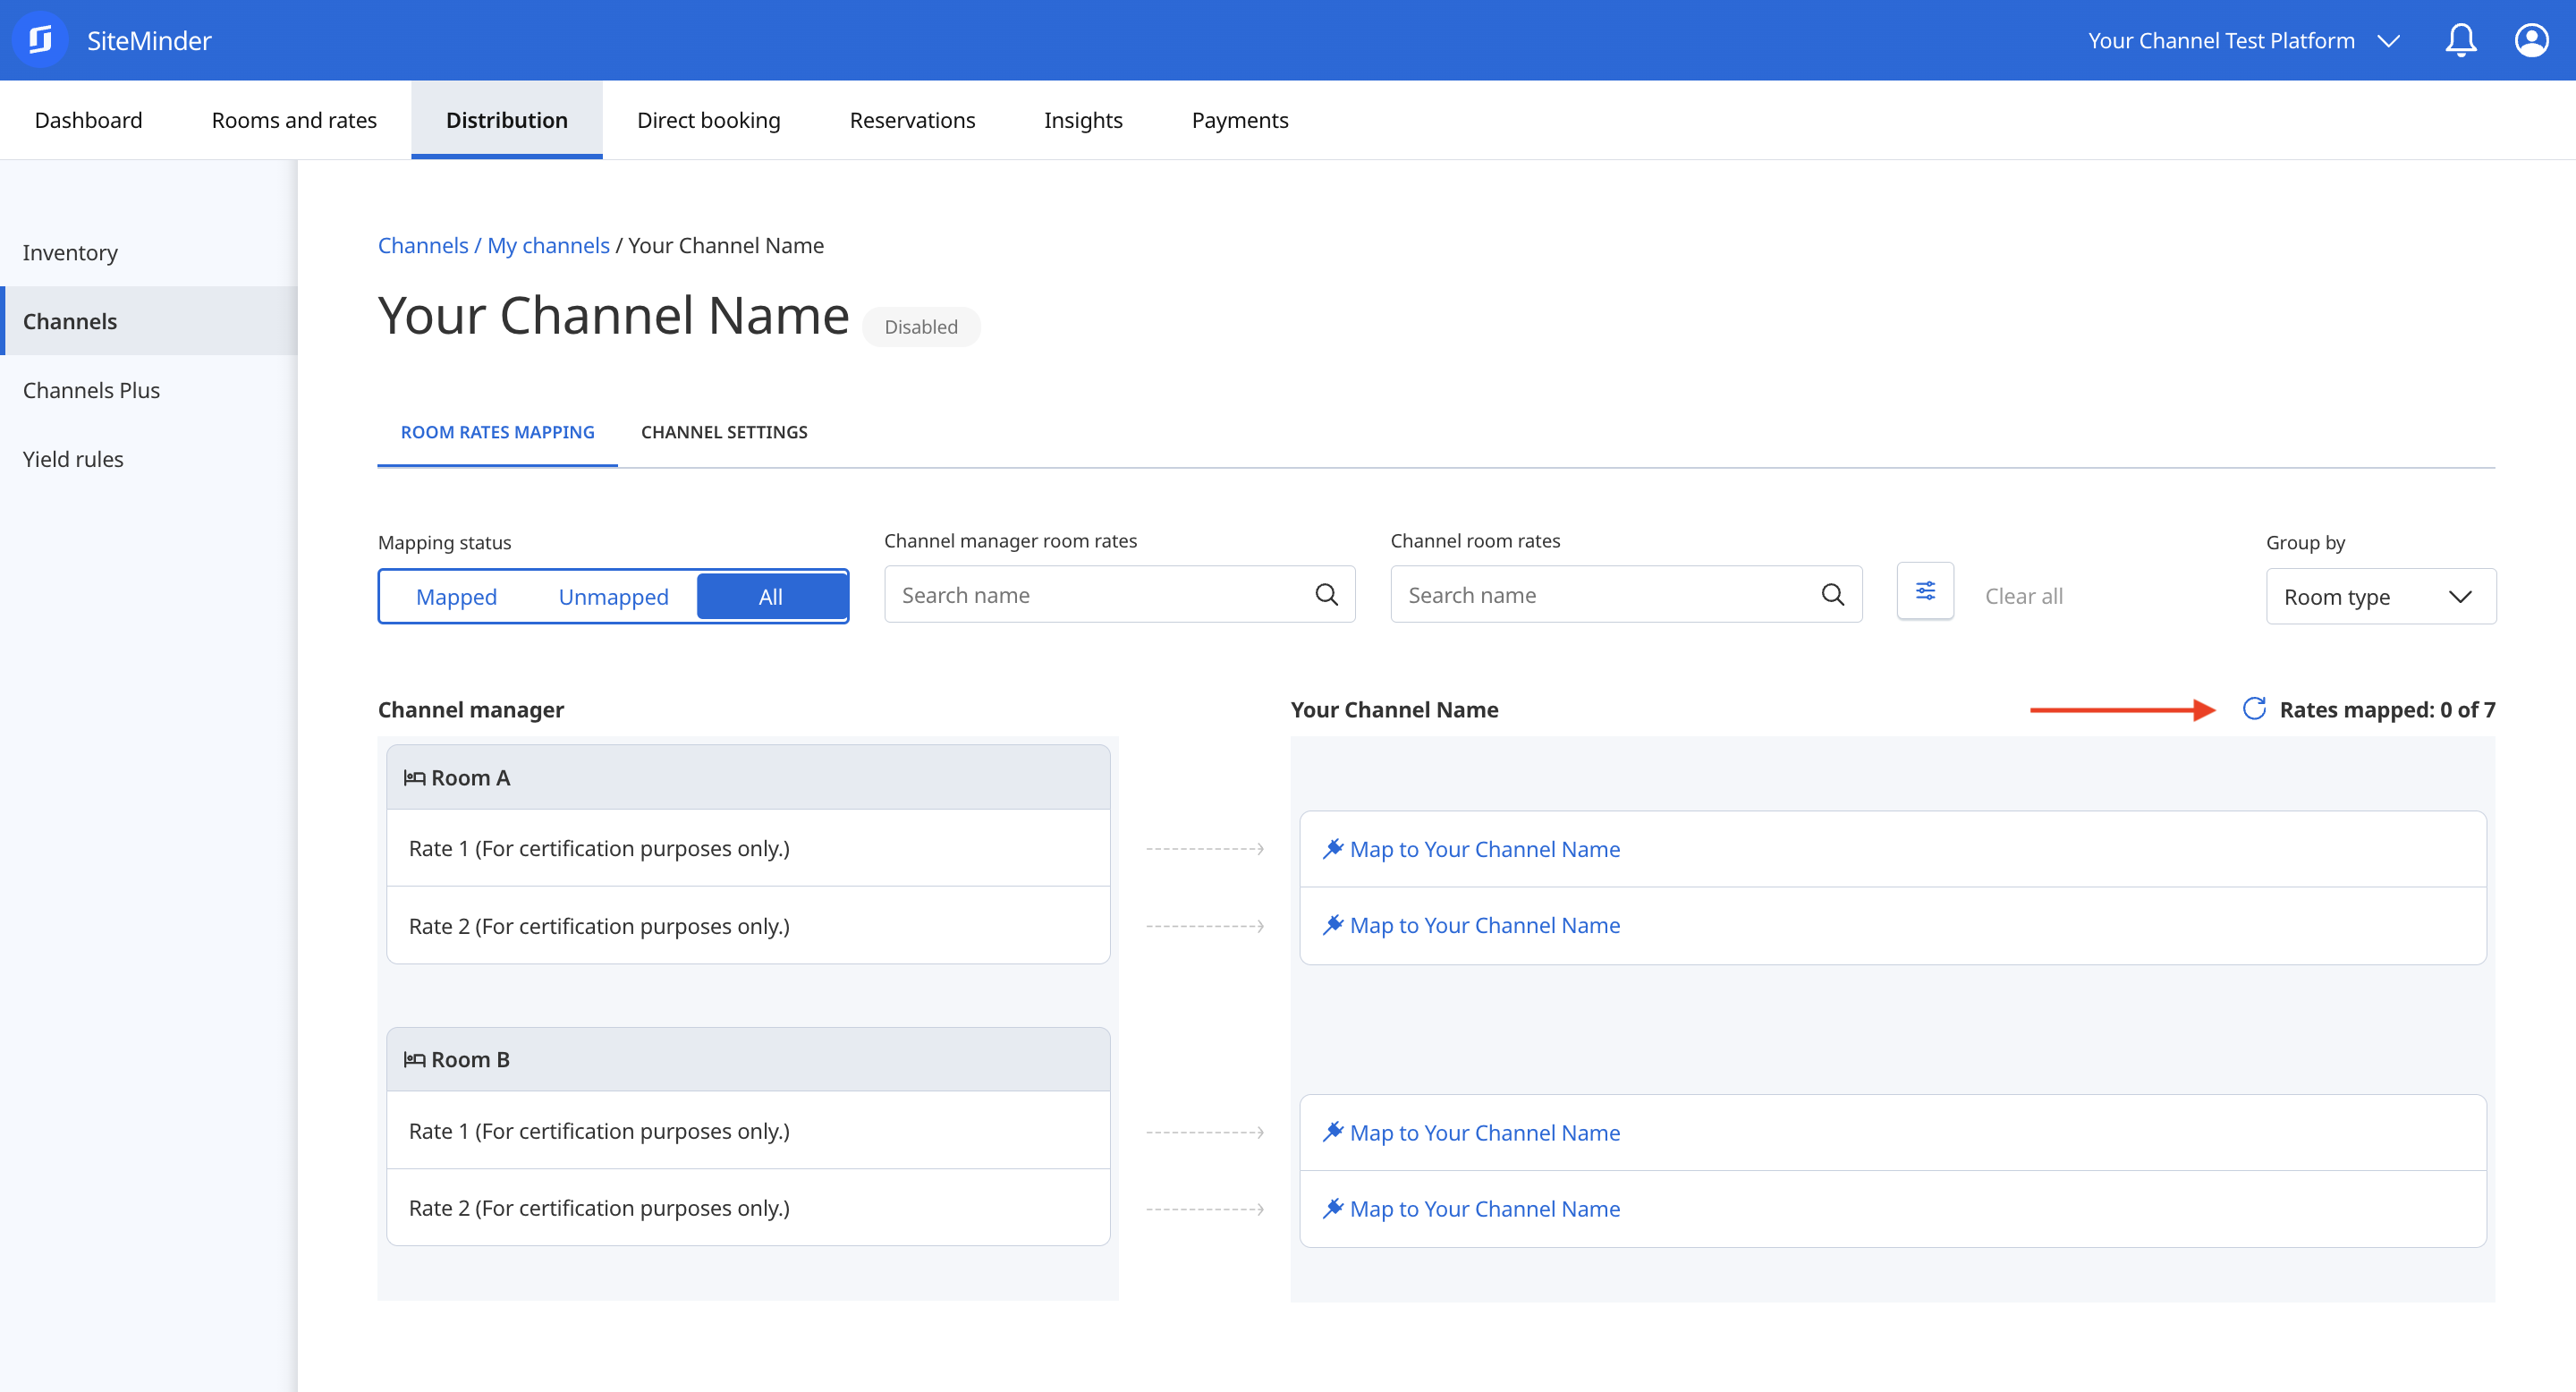Collapse the Room B group header

click(x=748, y=1059)
